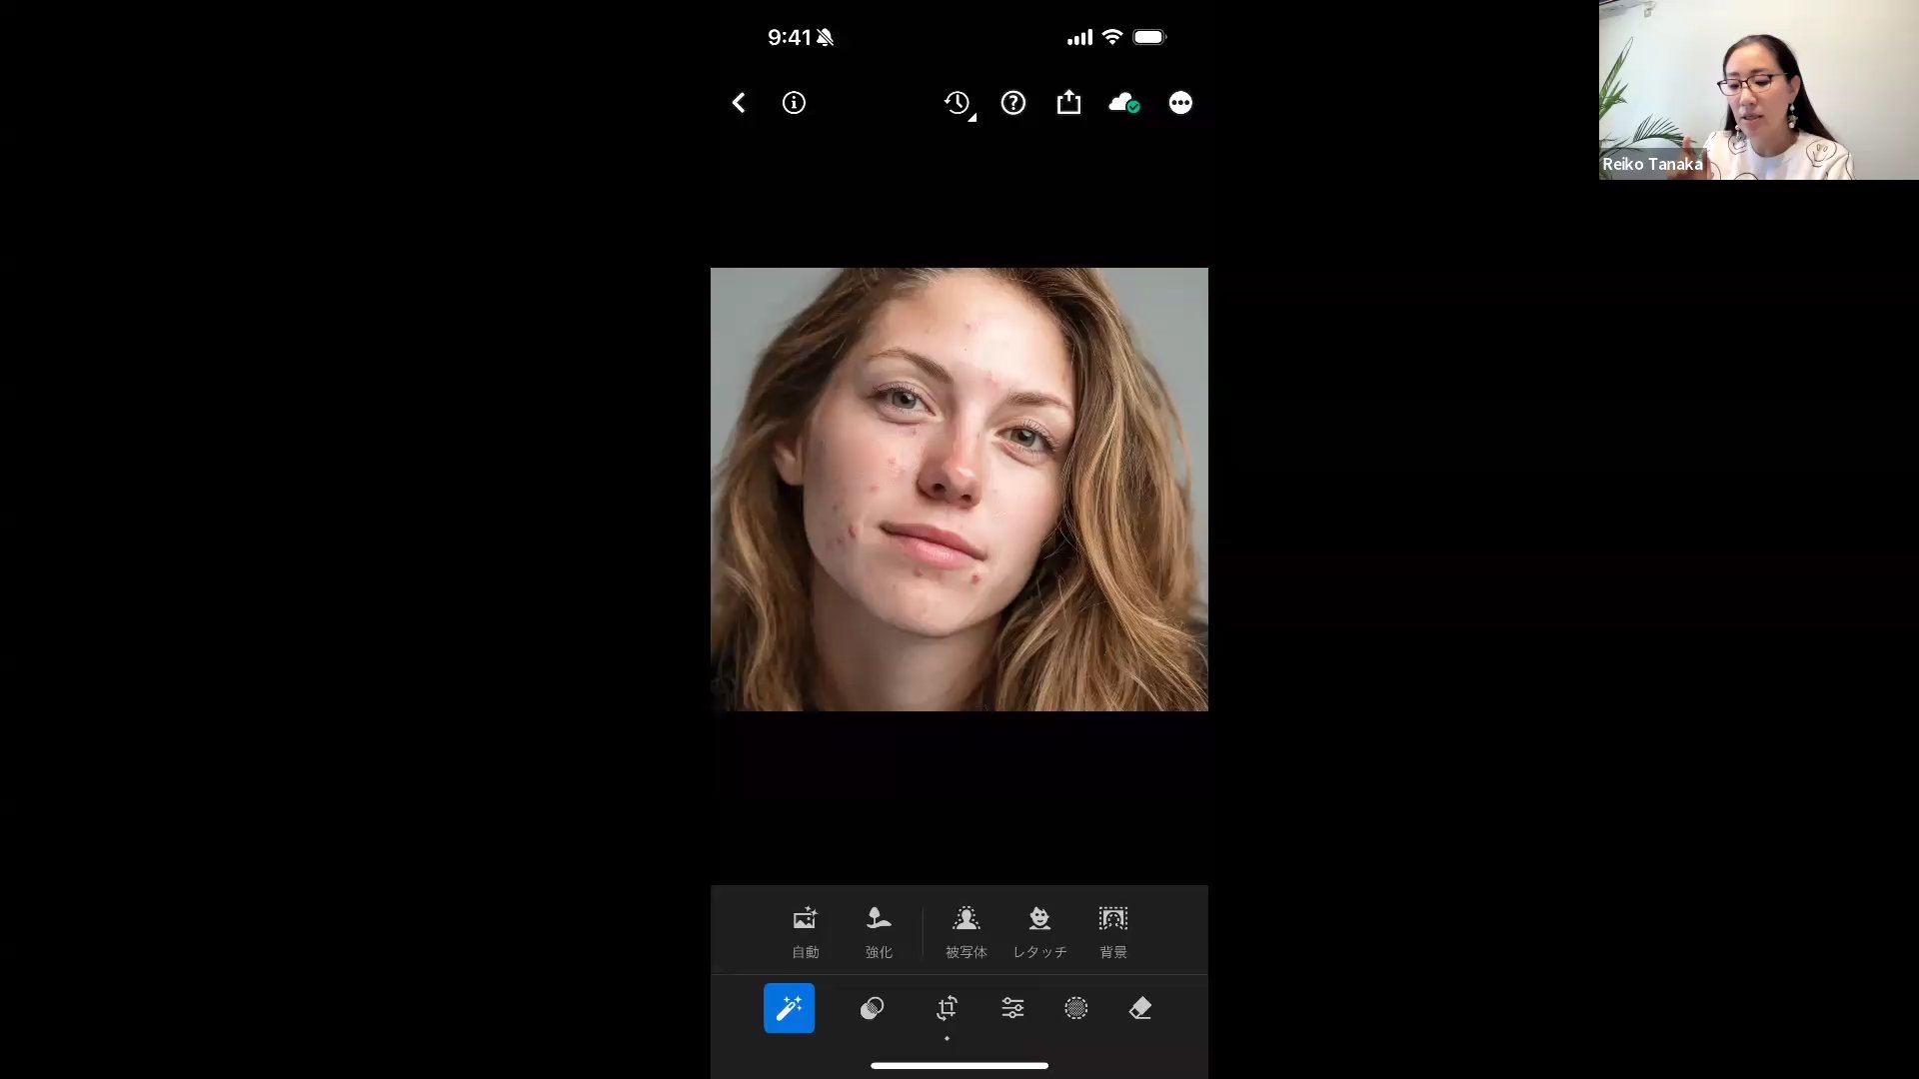
Task: Tap the 自動 auto enhance action
Action: (805, 931)
